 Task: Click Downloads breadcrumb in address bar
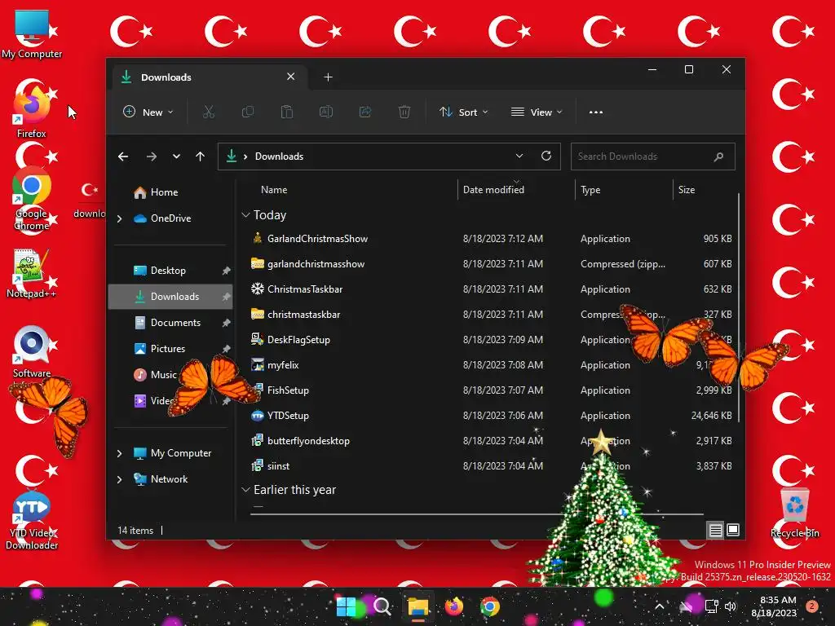tap(279, 156)
